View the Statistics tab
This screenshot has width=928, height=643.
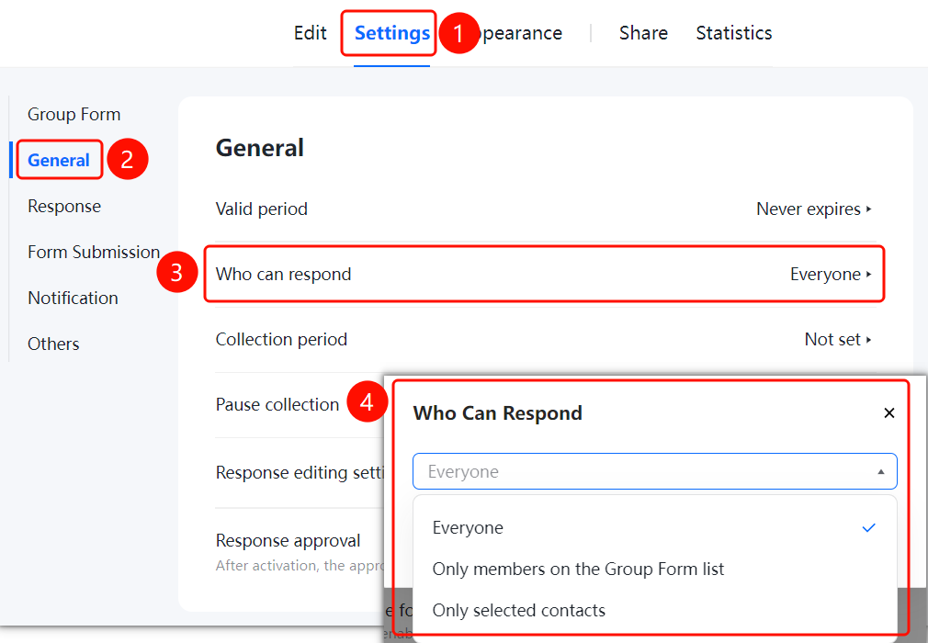coord(734,33)
